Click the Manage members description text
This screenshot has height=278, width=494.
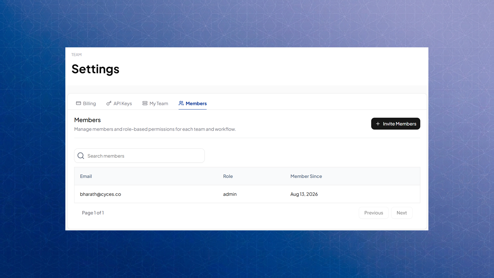click(155, 129)
